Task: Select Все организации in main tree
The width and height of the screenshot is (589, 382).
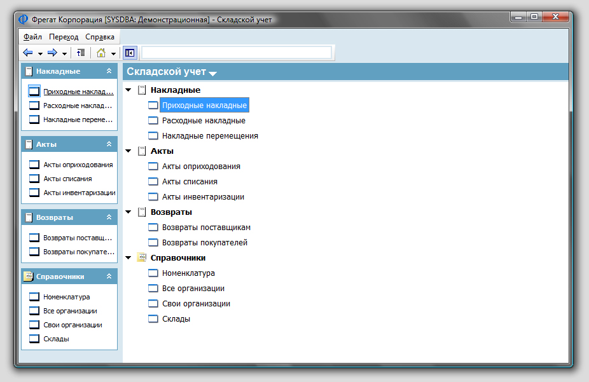Action: (x=193, y=288)
